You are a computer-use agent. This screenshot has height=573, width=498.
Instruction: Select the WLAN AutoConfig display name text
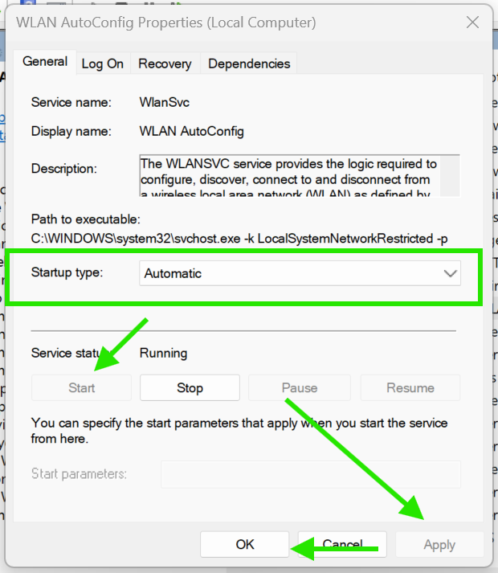pos(191,131)
